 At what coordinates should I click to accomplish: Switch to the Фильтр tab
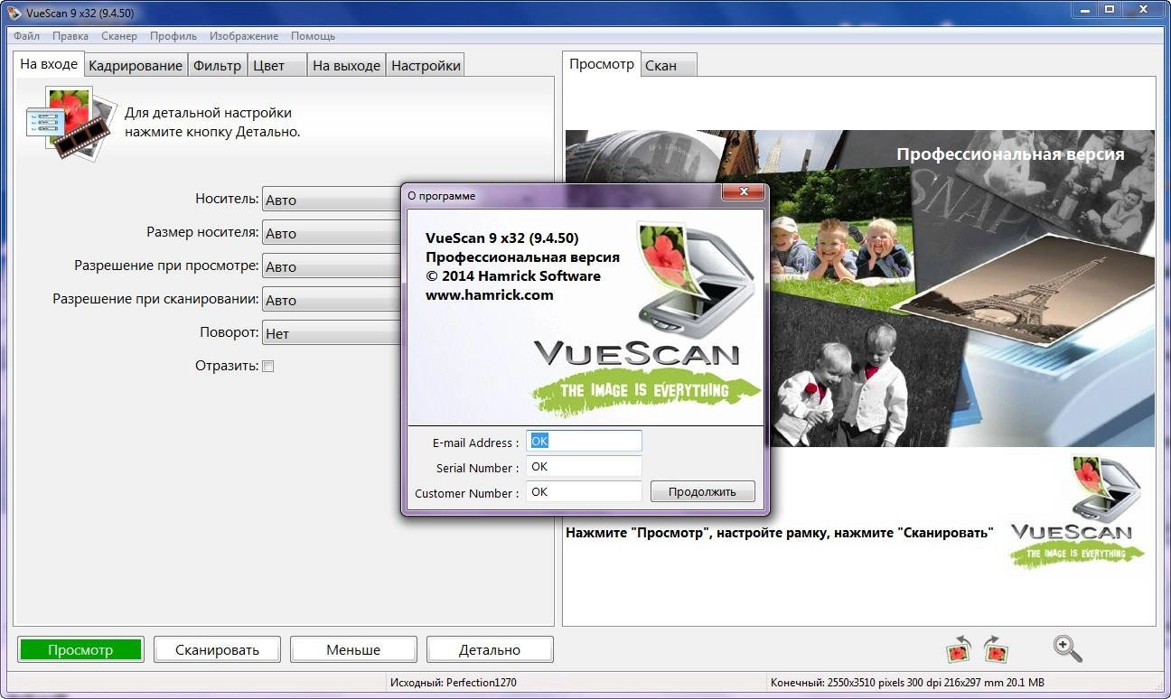pyautogui.click(x=217, y=65)
